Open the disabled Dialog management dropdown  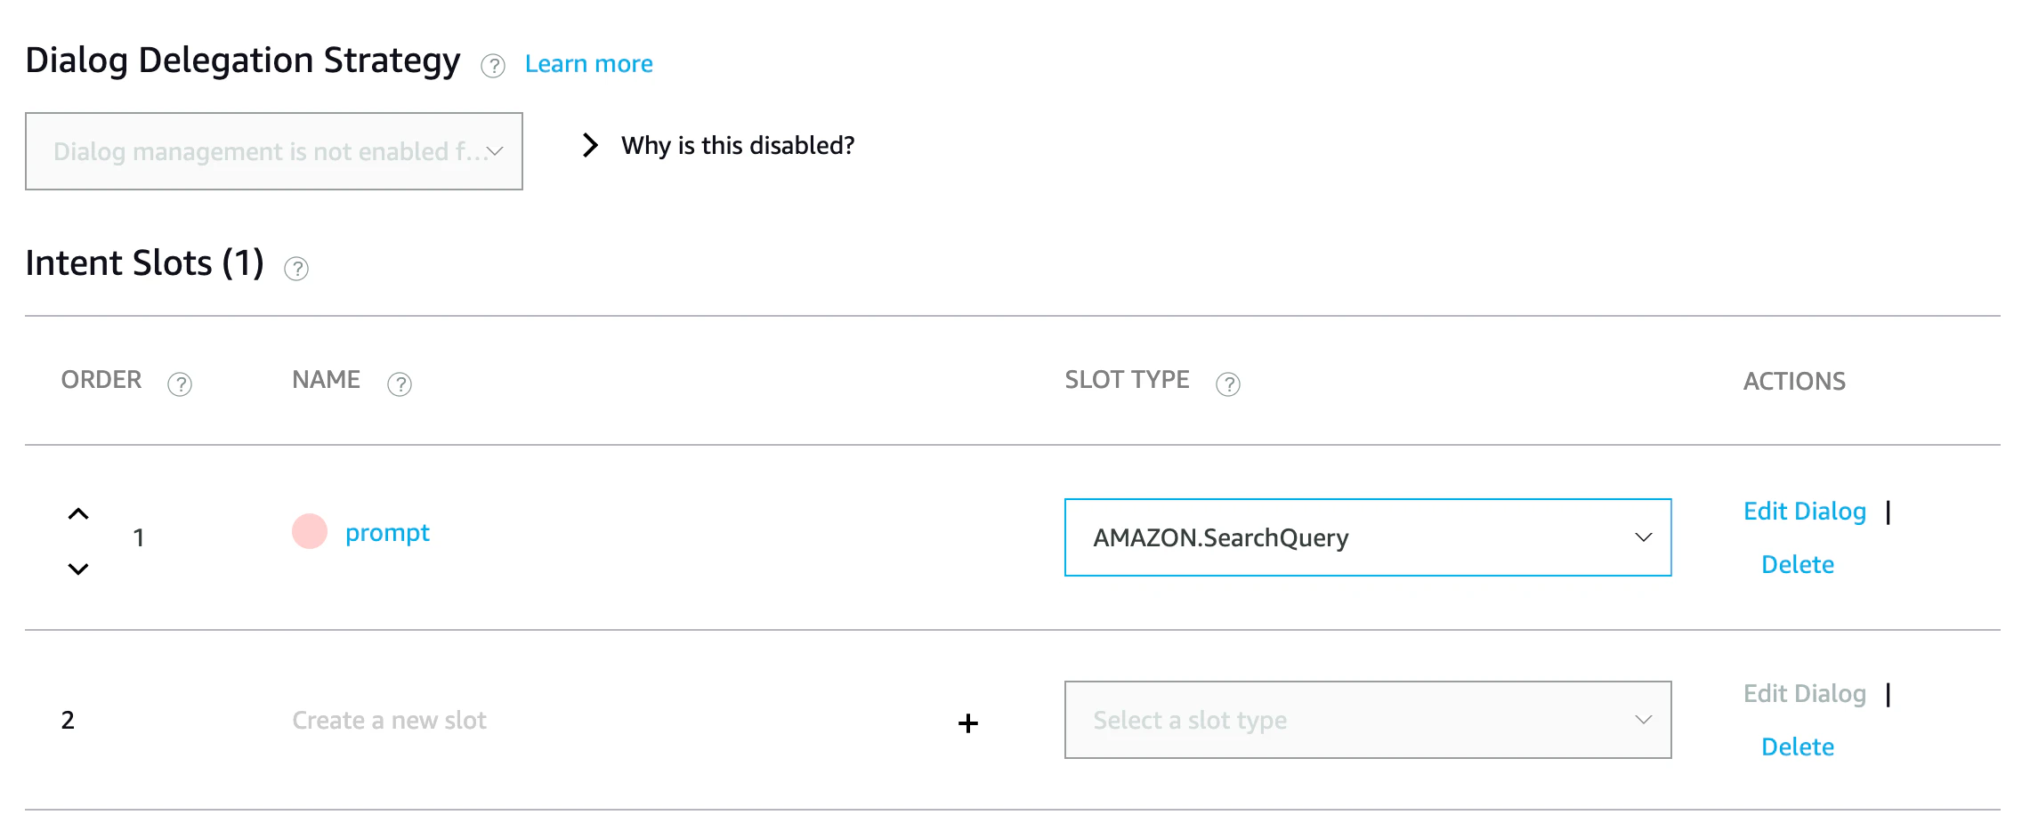tap(274, 151)
